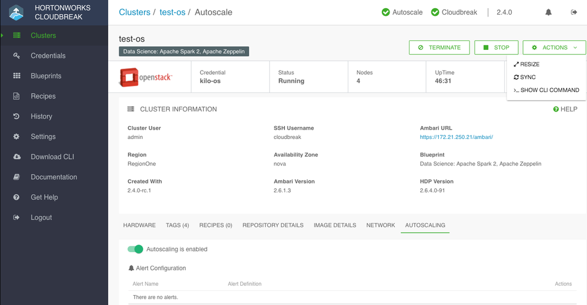587x305 pixels.
Task: Select Show CLI Command menu entry
Action: 546,90
